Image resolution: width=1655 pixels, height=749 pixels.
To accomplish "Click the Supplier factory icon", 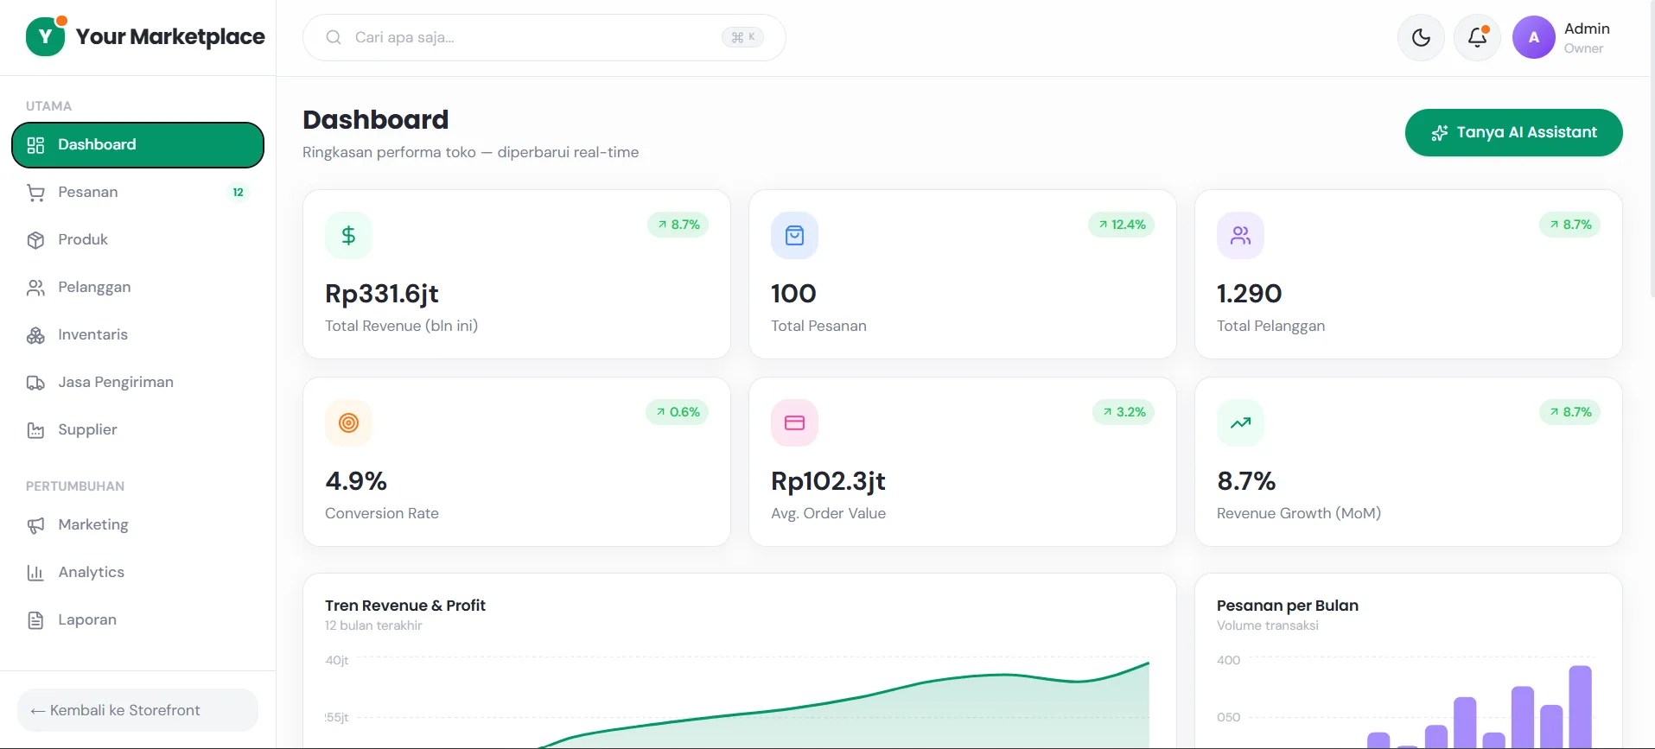I will coord(35,430).
